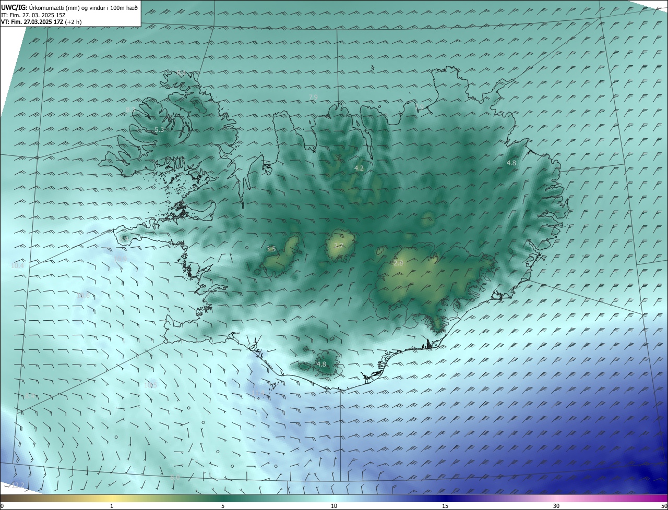Click the '15' tick on the color scale
Image resolution: width=668 pixels, height=510 pixels.
click(445, 506)
